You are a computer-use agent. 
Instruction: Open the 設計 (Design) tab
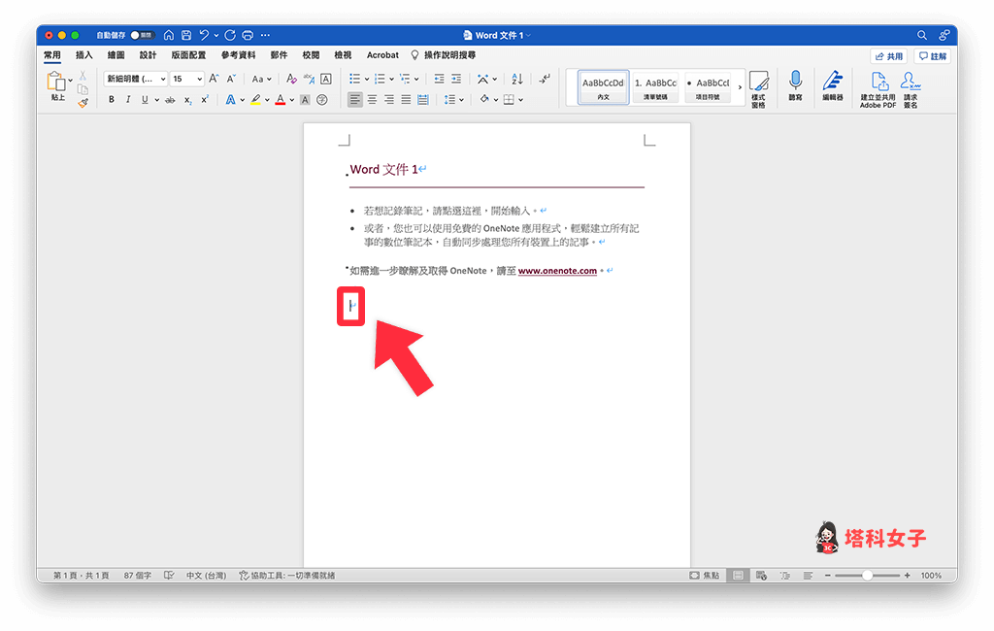(x=148, y=55)
